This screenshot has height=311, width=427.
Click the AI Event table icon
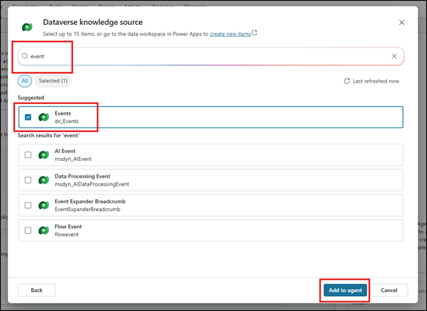[44, 155]
